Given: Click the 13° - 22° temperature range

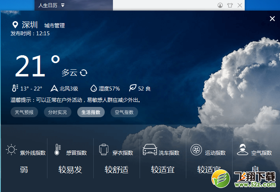Looking at the screenshot, I should [31, 89].
